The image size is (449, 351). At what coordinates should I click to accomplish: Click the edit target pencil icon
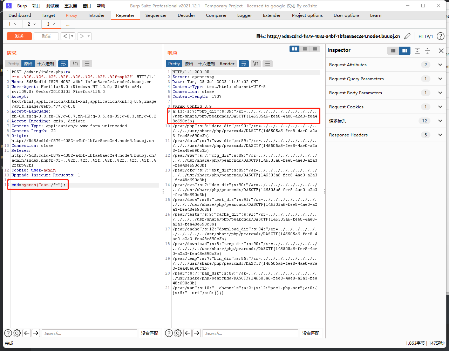coord(407,36)
